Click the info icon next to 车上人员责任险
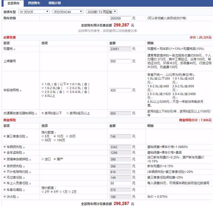 click(x=30, y=184)
